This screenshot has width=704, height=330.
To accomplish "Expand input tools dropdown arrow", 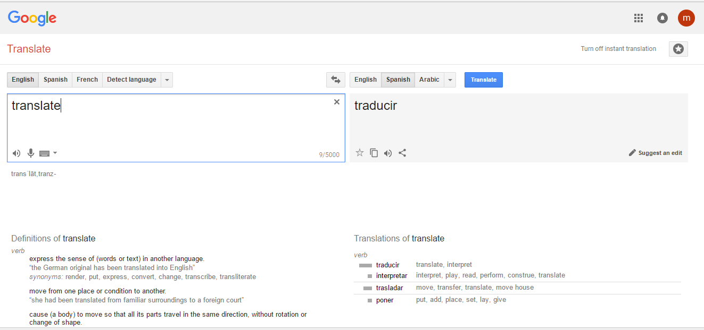I will [55, 153].
